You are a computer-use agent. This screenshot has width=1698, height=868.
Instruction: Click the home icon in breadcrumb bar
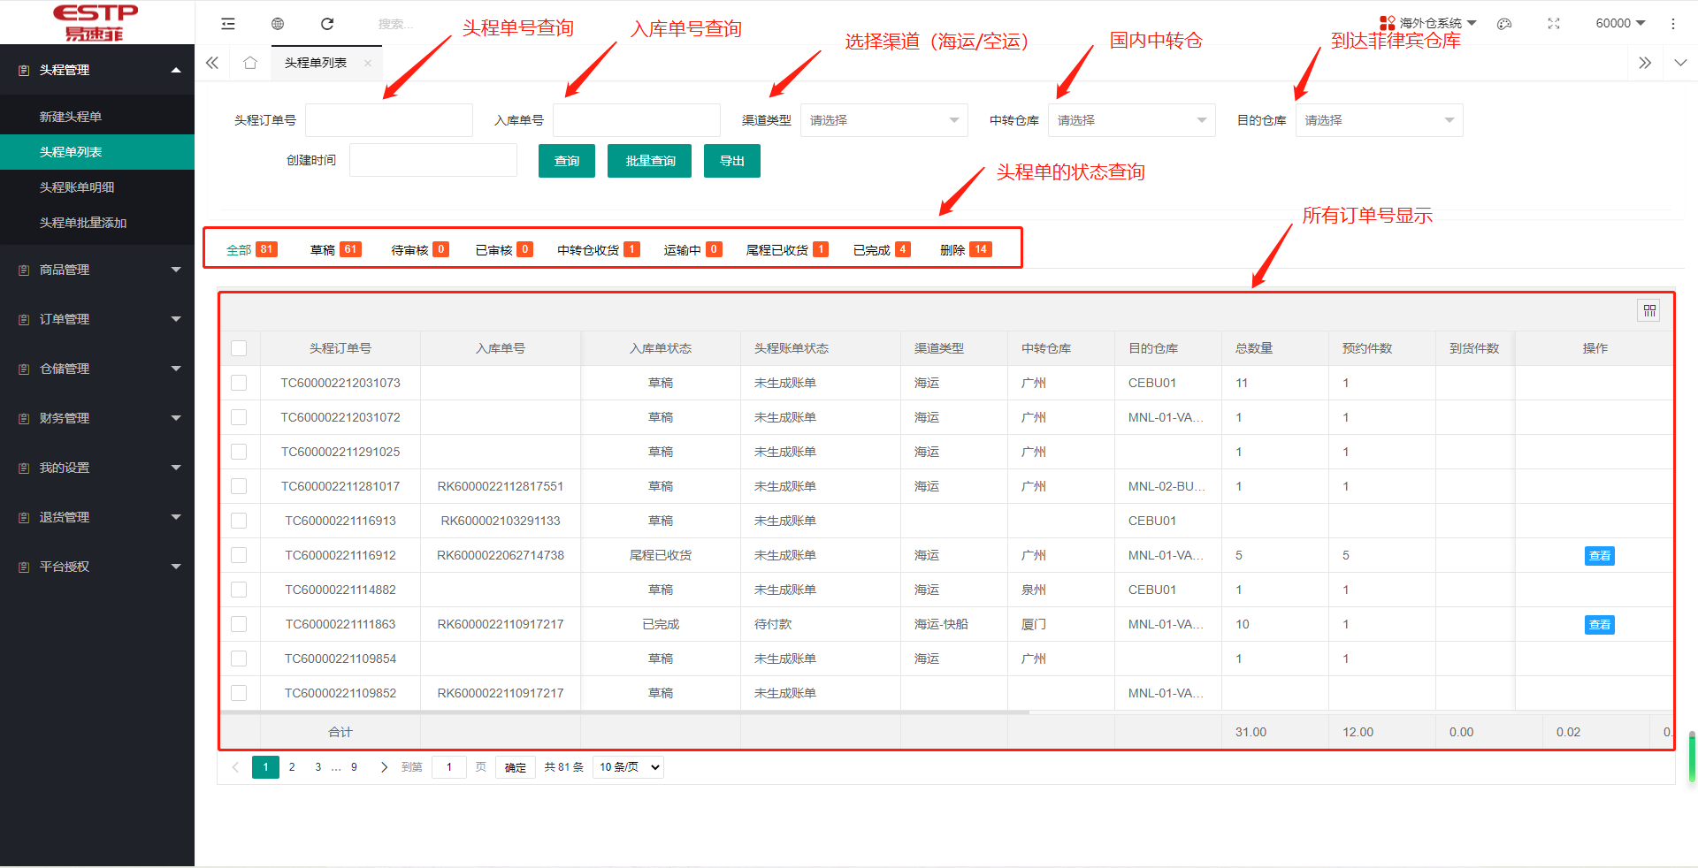250,63
